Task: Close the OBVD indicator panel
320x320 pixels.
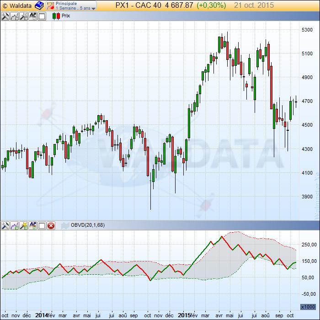Action: tap(51, 225)
